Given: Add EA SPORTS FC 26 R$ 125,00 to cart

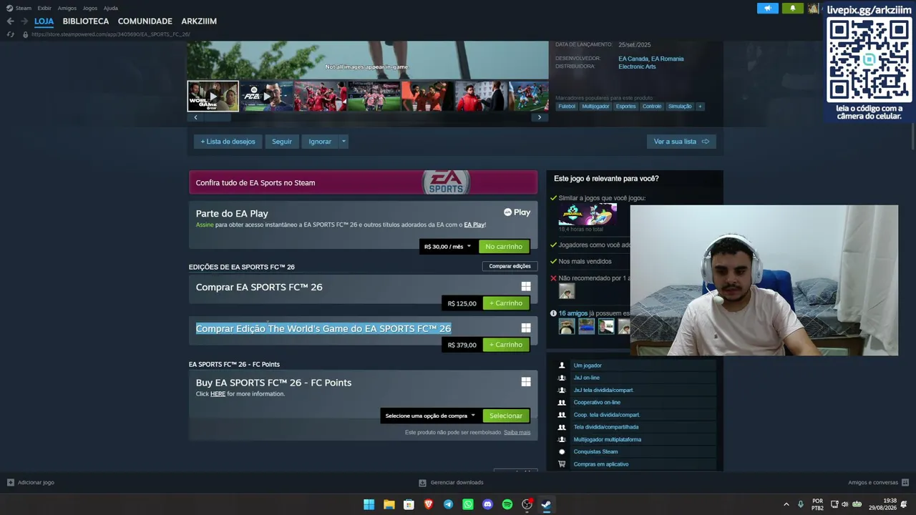Looking at the screenshot, I should [506, 303].
